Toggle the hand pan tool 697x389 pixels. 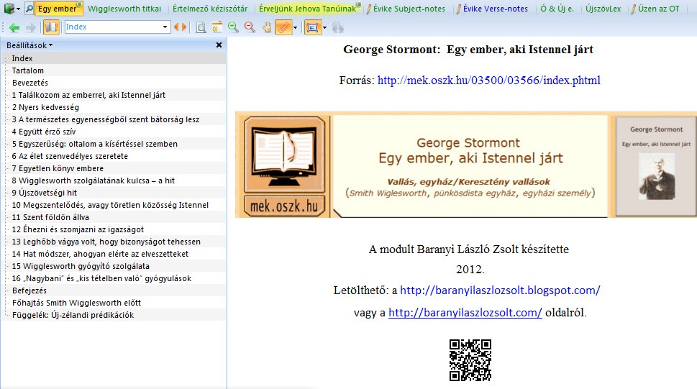click(266, 27)
